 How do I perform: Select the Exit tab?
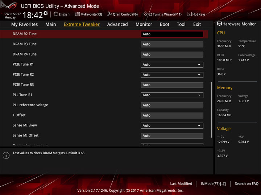(197, 25)
